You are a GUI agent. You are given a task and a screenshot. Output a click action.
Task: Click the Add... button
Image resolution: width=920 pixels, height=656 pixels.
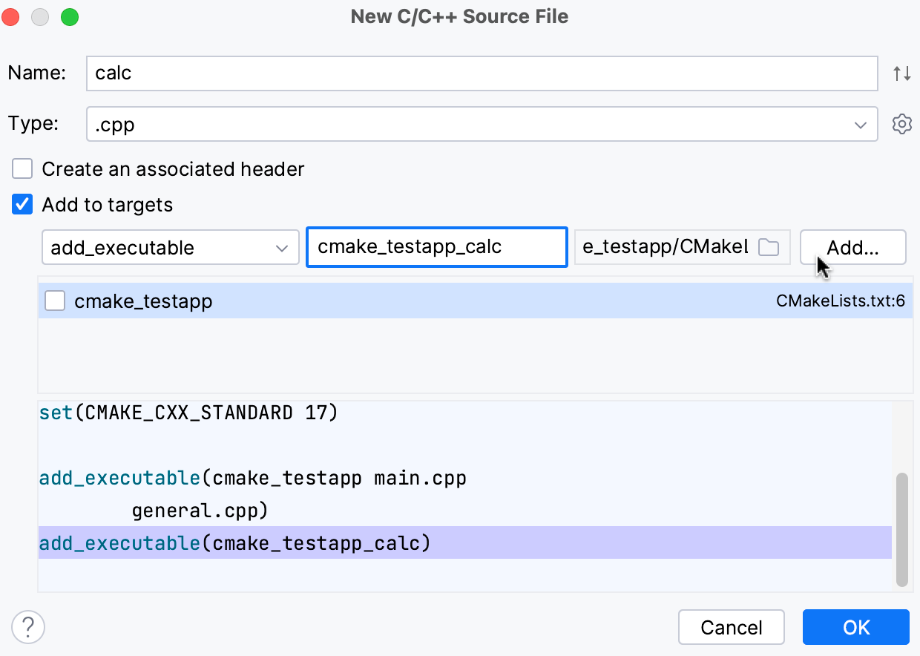click(852, 247)
